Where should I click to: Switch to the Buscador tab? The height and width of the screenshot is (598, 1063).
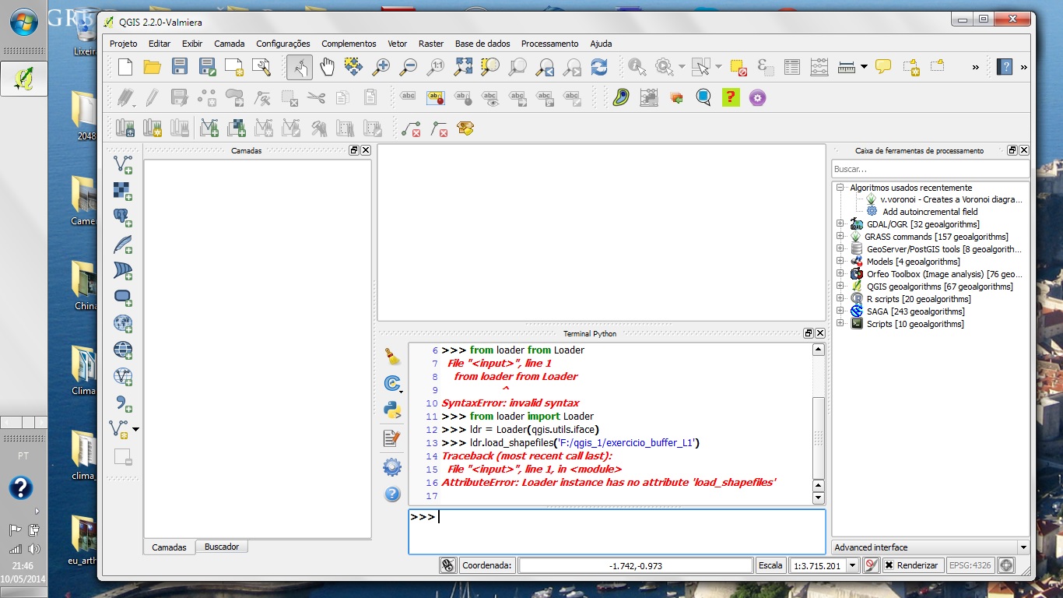pyautogui.click(x=222, y=547)
